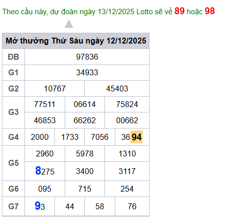Click the G5 number 3117
Viewport: 227px width, 220px height.
pyautogui.click(x=127, y=171)
